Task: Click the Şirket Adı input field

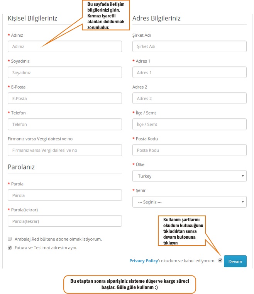Action: click(x=189, y=46)
